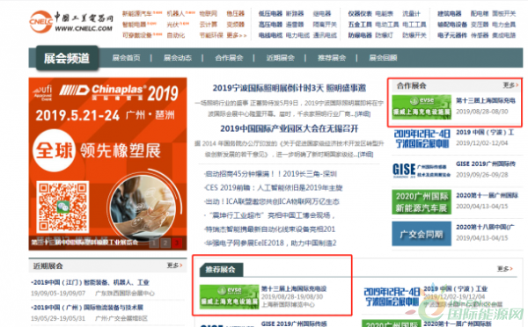Click the evse thumbnail in 推荐展会 section

tap(229, 297)
